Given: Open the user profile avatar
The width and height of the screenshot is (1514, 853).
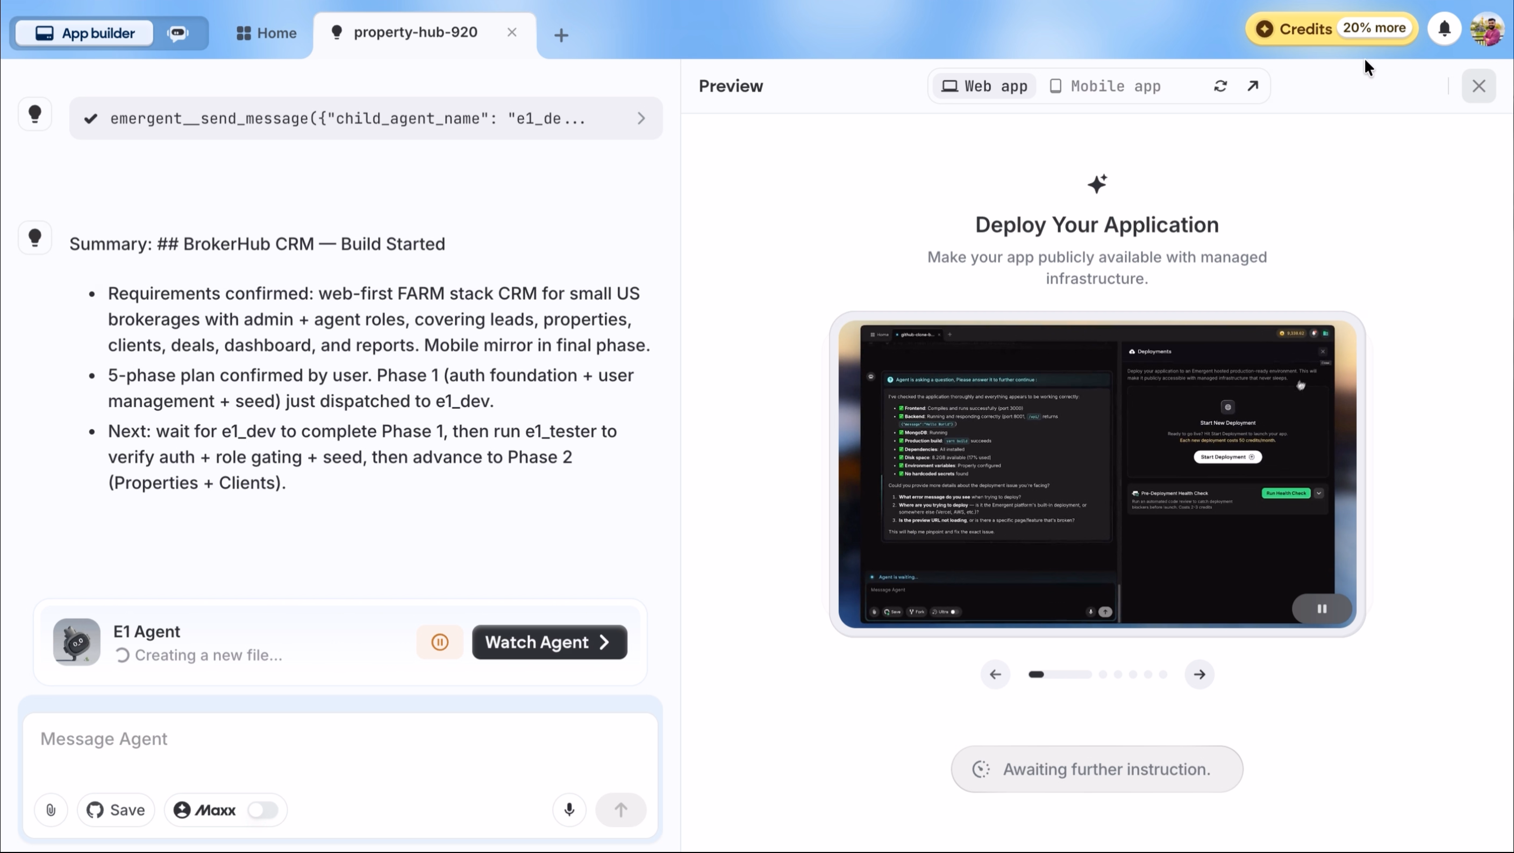Looking at the screenshot, I should point(1488,30).
